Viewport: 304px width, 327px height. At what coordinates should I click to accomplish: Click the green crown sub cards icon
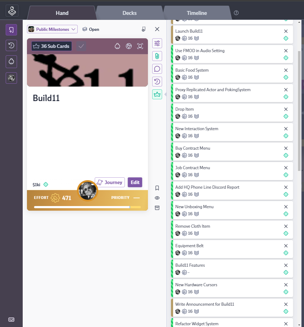157,94
